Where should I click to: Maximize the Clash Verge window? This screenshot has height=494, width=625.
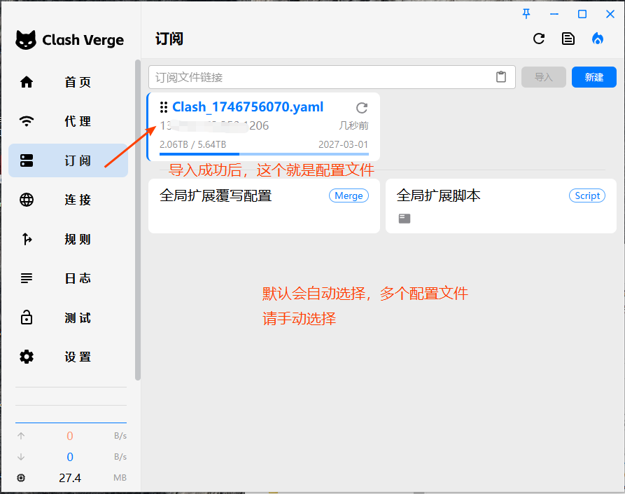point(582,14)
